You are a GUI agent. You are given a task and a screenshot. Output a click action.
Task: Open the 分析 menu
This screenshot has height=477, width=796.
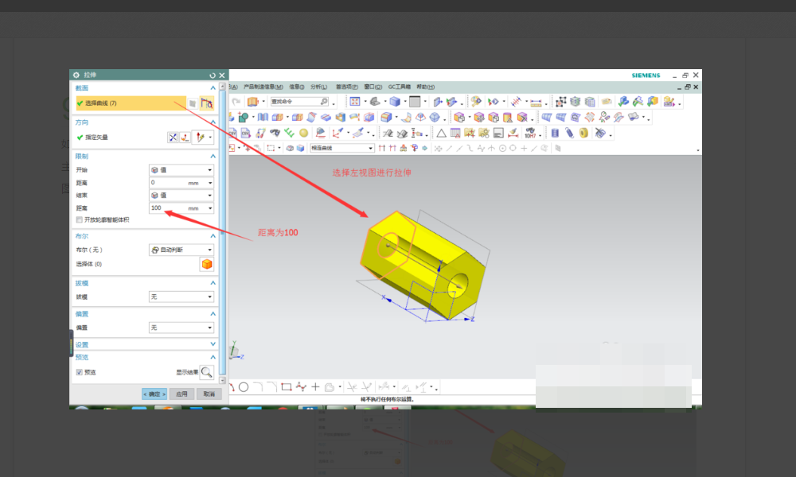pos(318,87)
